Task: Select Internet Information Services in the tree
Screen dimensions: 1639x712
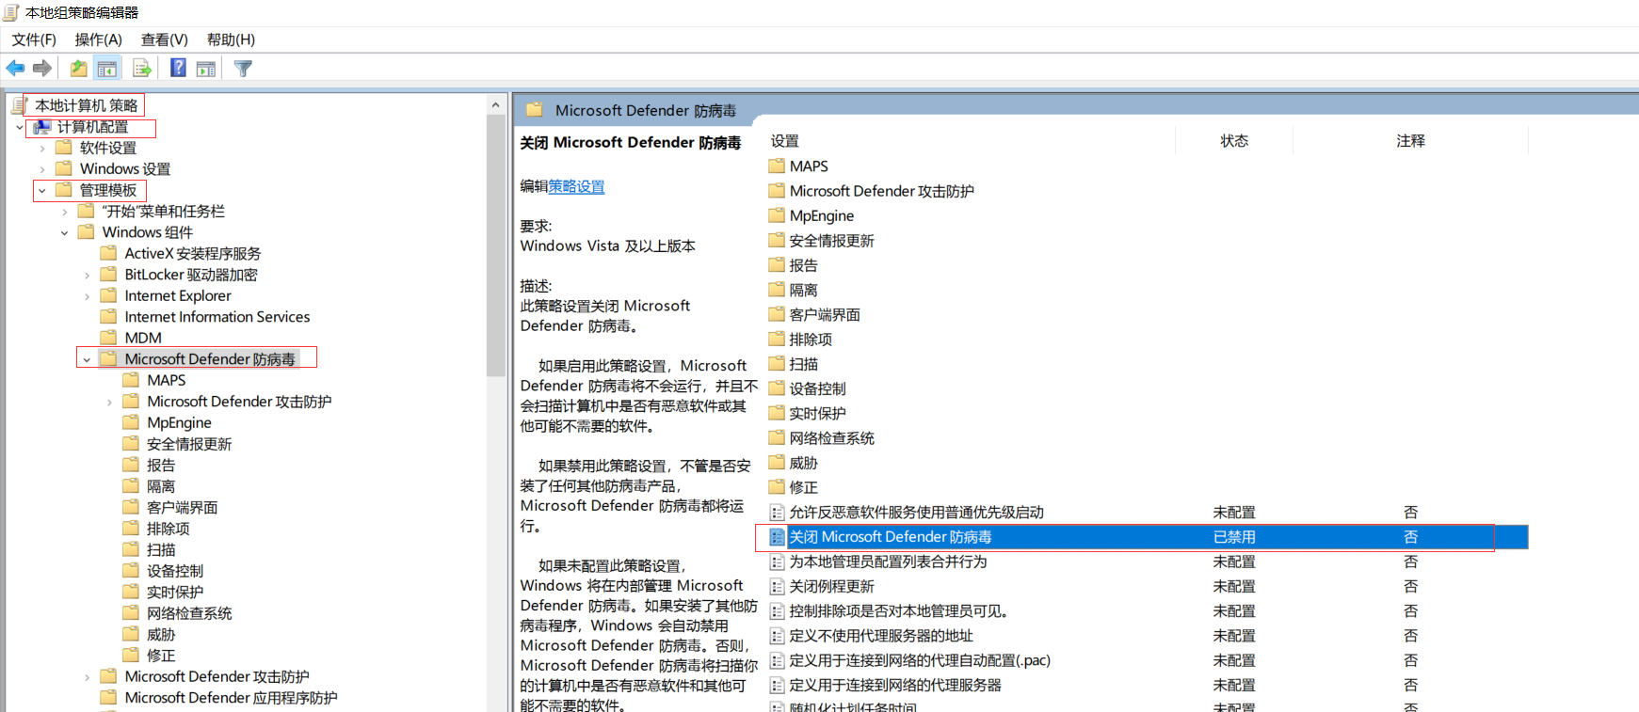Action: click(x=217, y=317)
